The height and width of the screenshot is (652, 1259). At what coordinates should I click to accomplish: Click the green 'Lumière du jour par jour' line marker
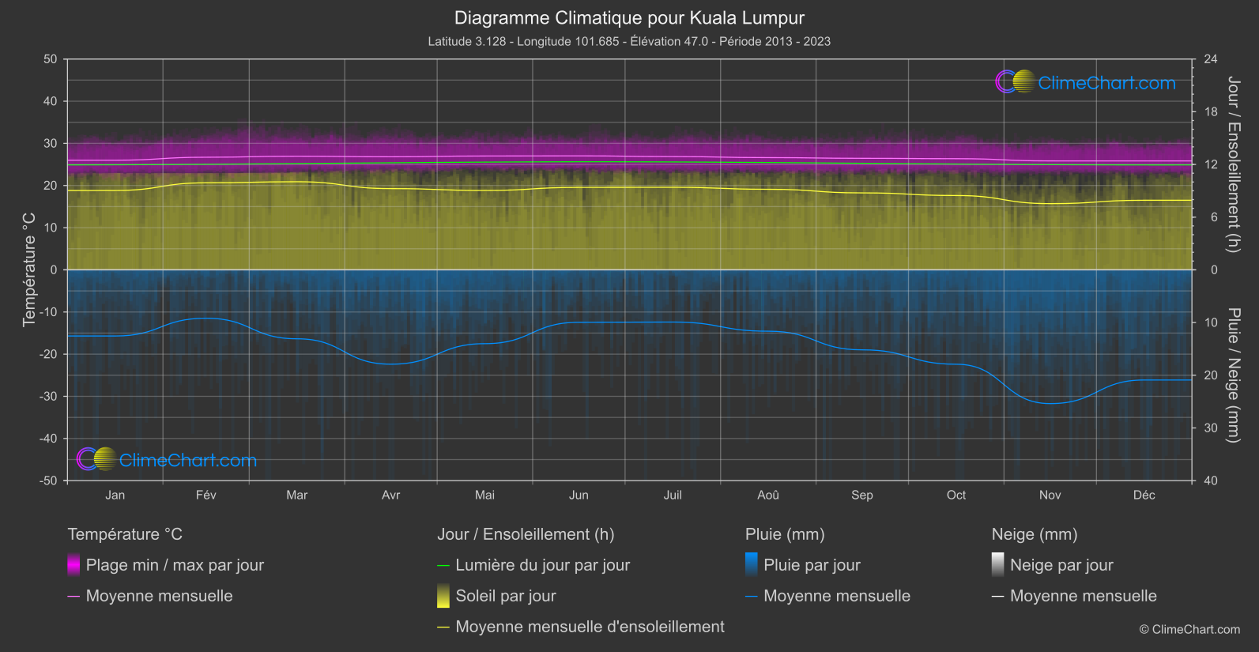coord(443,566)
